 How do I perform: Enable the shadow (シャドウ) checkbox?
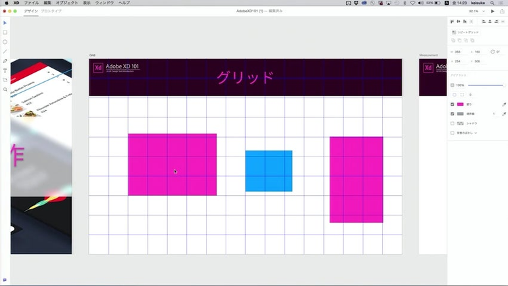tap(452, 123)
